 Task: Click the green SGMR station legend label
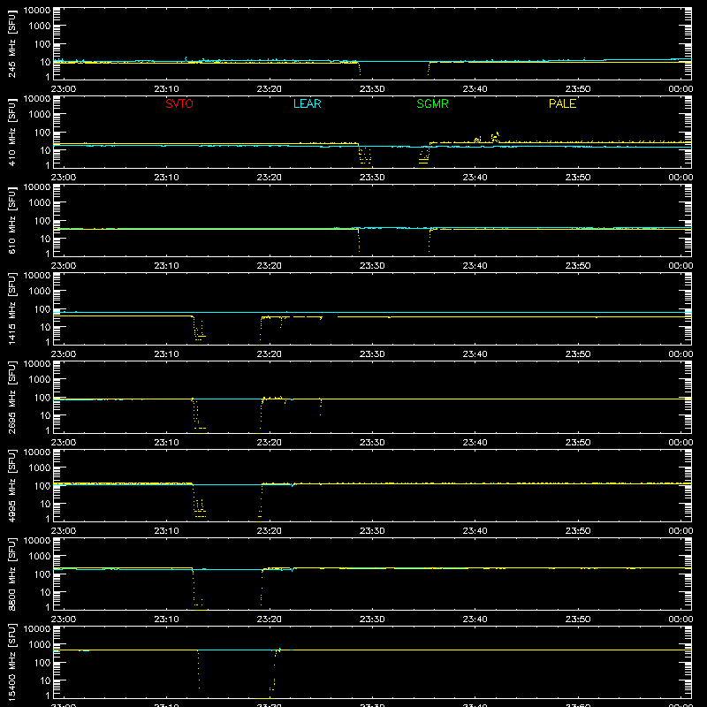coord(432,103)
